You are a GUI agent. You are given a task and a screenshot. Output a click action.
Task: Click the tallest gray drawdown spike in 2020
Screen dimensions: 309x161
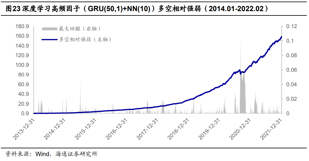(x=240, y=78)
